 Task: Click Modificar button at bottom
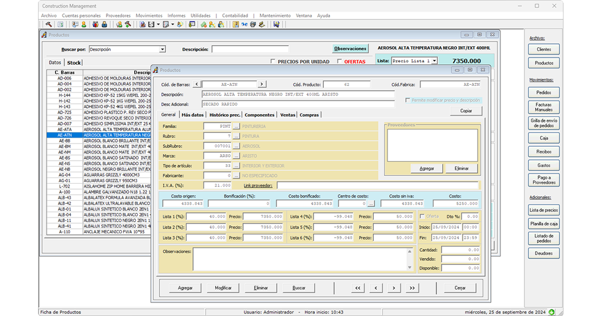223,288
